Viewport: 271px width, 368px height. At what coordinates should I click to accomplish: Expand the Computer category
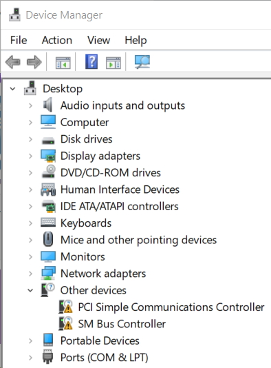coord(30,123)
